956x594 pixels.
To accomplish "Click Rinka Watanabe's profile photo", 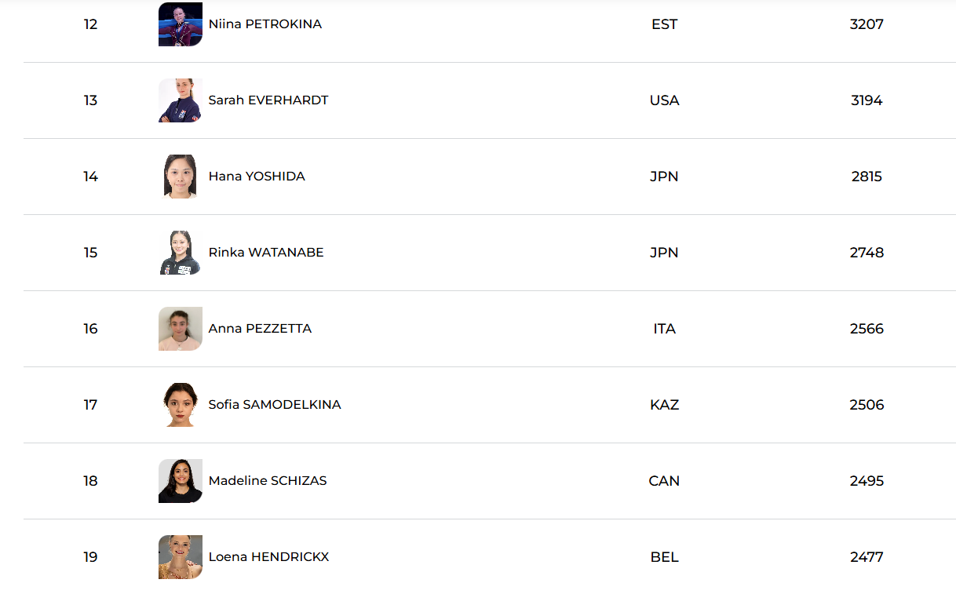I will (x=181, y=253).
